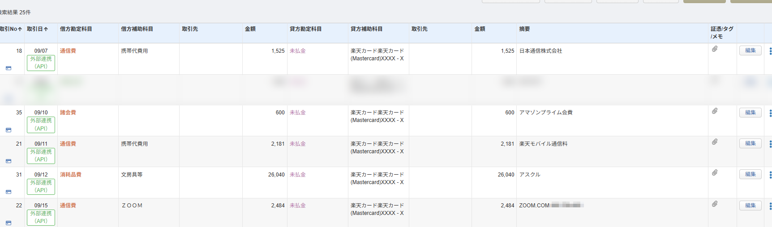Open three-dot menu for アスクル row
This screenshot has height=227, width=772.
coord(770,175)
